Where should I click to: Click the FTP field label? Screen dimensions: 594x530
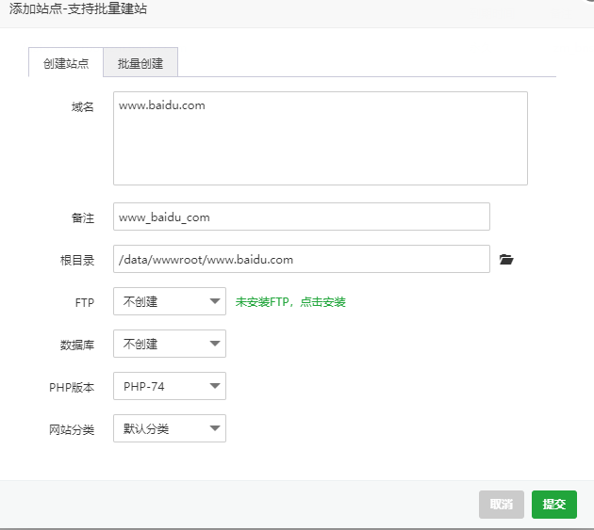point(85,302)
